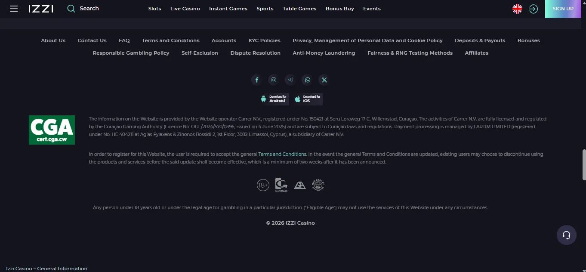Viewport: 586px width, 272px height.
Task: Click the © 2026 IZZI Casino text
Action: click(x=290, y=223)
